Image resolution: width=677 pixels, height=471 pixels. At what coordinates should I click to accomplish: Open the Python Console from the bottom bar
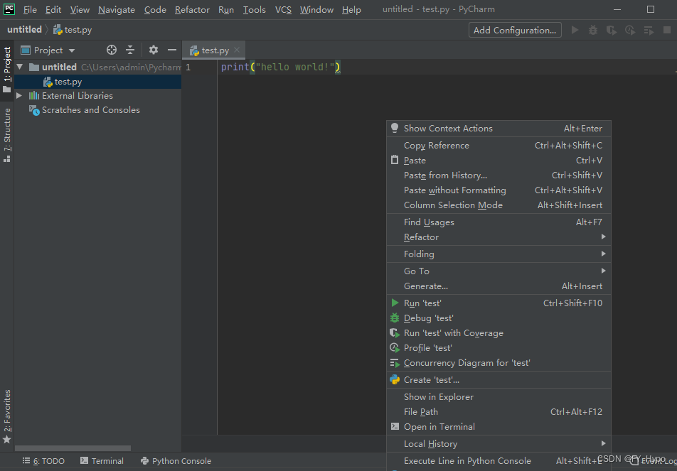point(176,460)
